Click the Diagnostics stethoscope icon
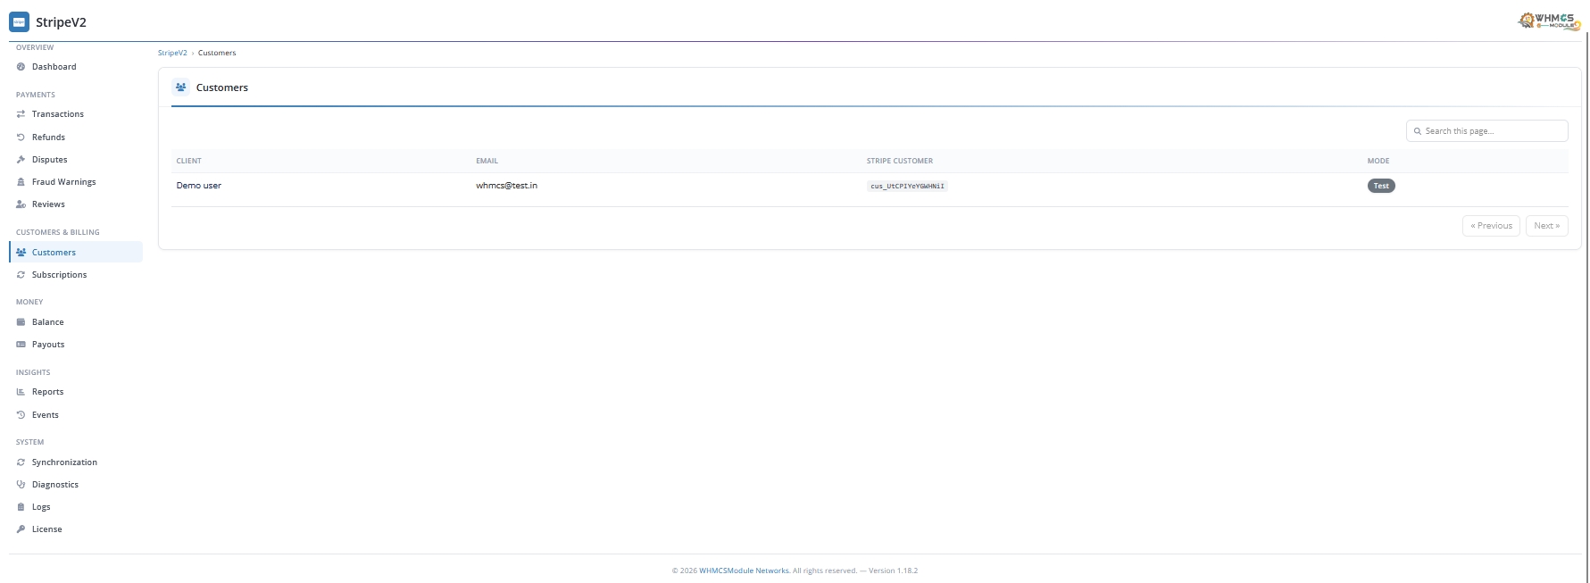The width and height of the screenshot is (1590, 583). coord(21,485)
